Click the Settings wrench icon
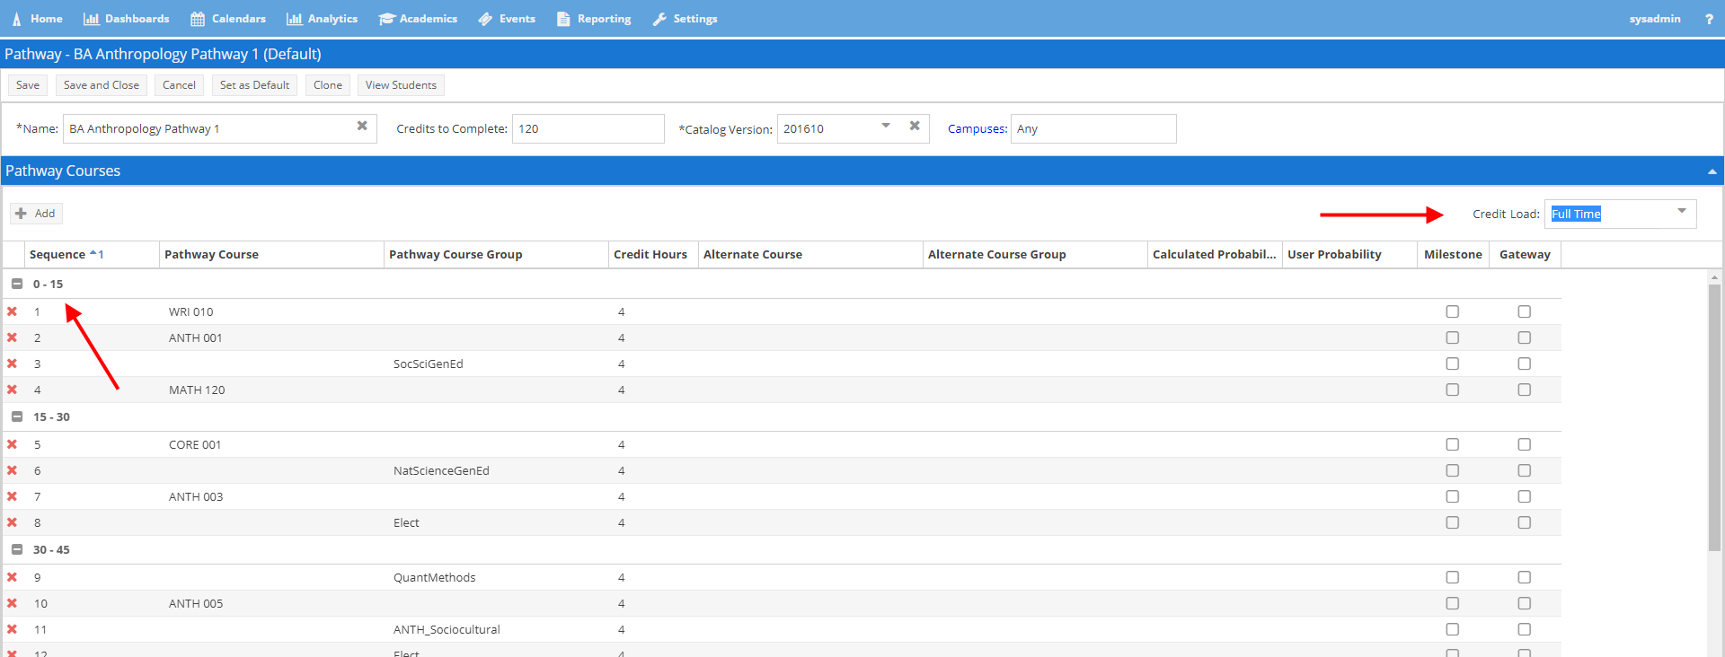 pos(659,19)
